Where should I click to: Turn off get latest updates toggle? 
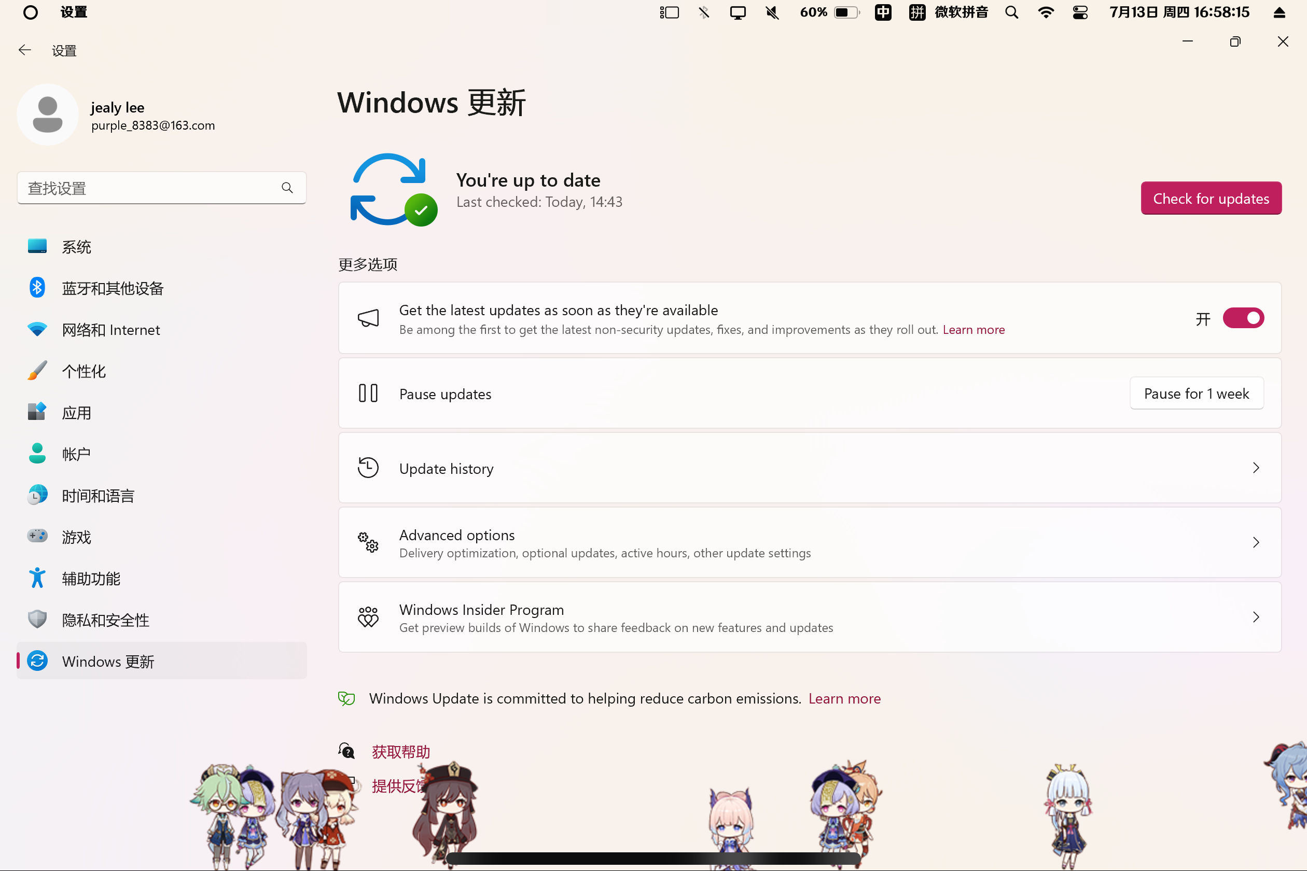1244,318
